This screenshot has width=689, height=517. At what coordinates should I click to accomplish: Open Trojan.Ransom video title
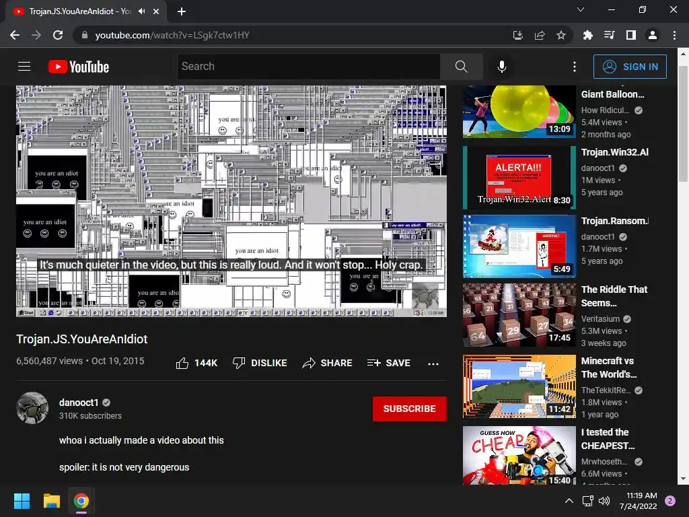pos(615,221)
